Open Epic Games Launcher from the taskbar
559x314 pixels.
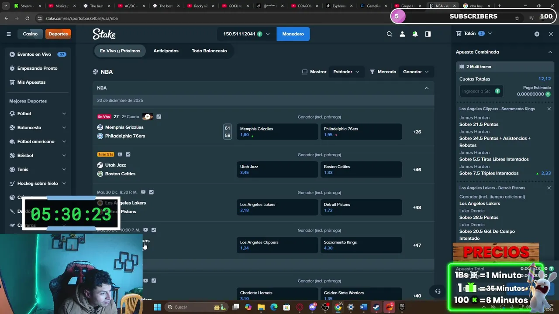(x=402, y=307)
